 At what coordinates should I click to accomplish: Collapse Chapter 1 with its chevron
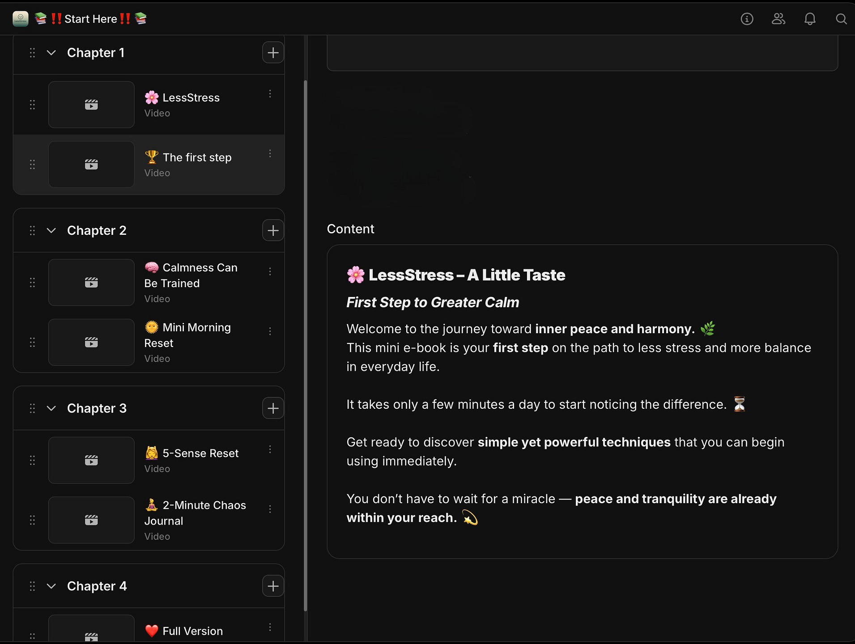pyautogui.click(x=51, y=53)
